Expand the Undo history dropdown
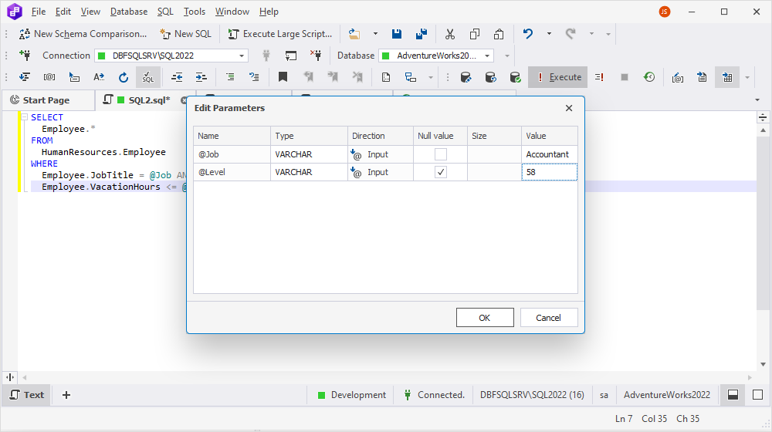This screenshot has width=772, height=432. tap(549, 34)
